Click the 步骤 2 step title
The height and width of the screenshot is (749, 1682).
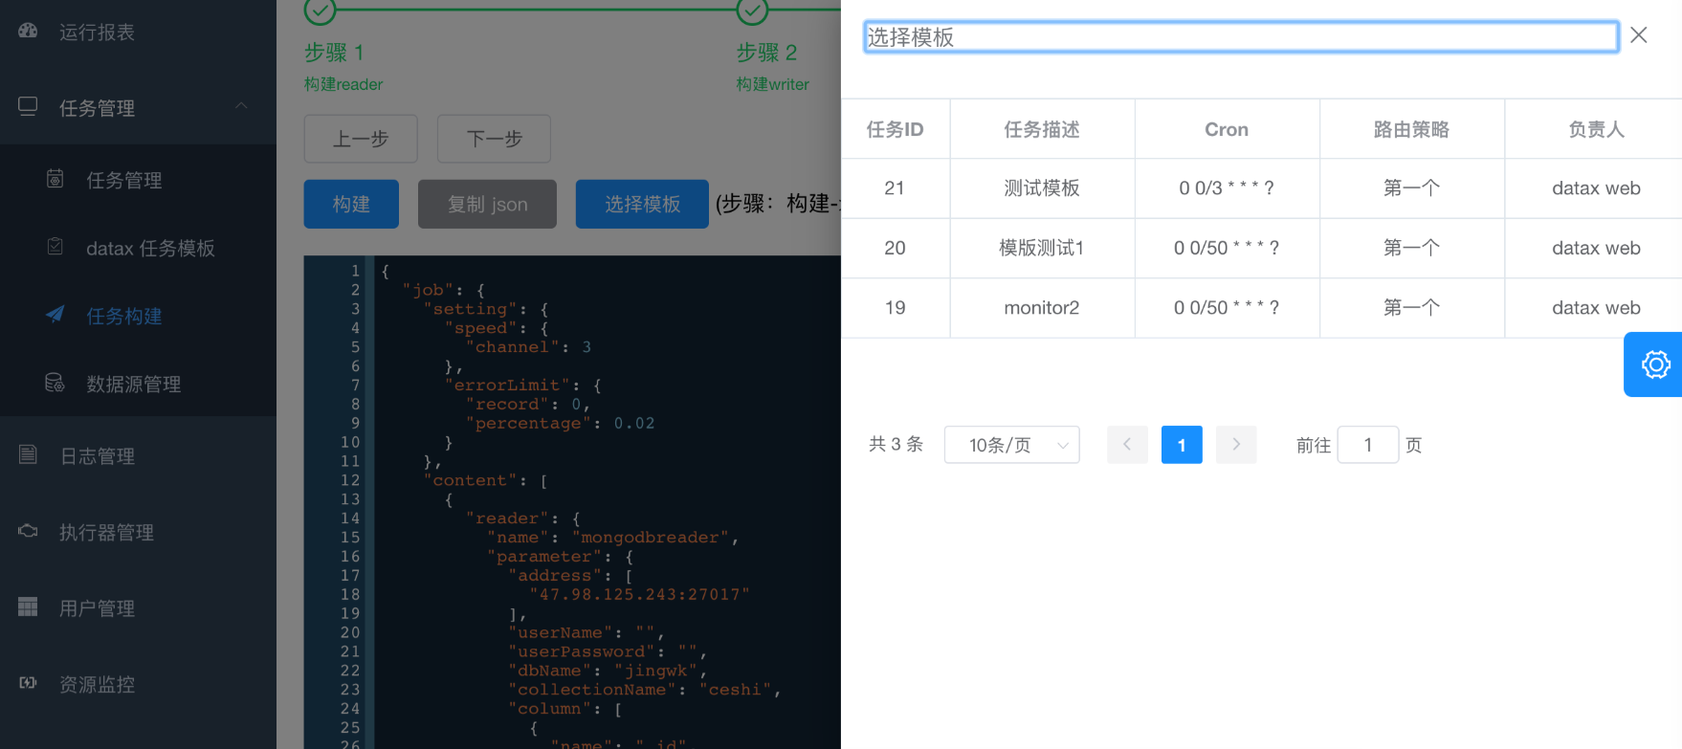click(x=766, y=53)
